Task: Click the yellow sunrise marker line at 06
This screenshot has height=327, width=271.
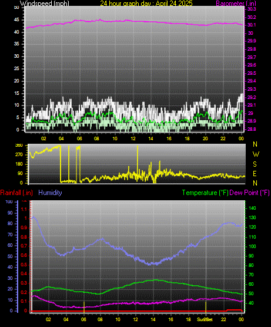Action: (x=84, y=307)
